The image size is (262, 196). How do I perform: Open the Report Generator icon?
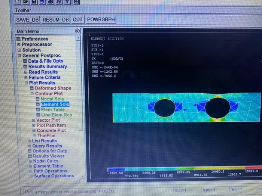pyautogui.click(x=59, y=1)
